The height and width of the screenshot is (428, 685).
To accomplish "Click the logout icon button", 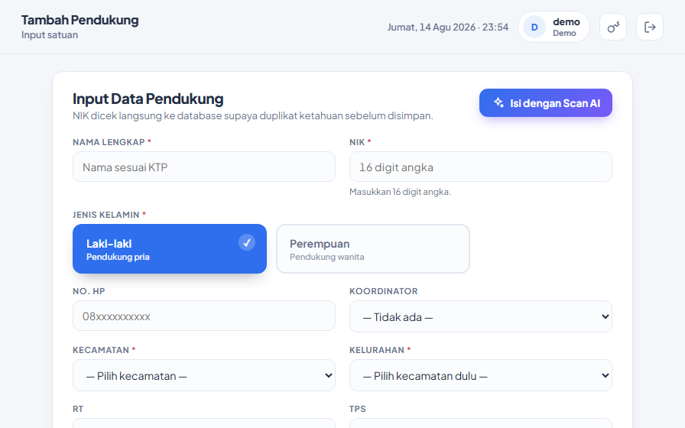I will click(650, 27).
